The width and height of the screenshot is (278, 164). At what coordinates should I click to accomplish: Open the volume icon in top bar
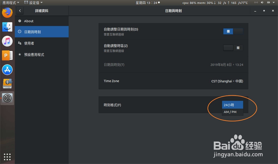pyautogui.click(x=262, y=3)
